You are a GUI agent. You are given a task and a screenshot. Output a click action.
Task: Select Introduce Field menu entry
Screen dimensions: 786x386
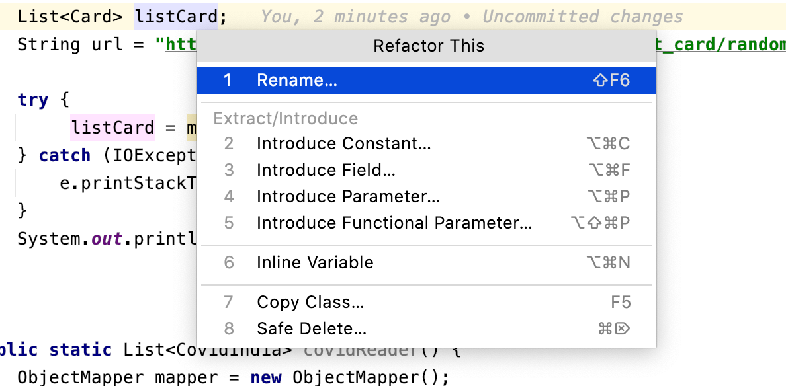326,171
